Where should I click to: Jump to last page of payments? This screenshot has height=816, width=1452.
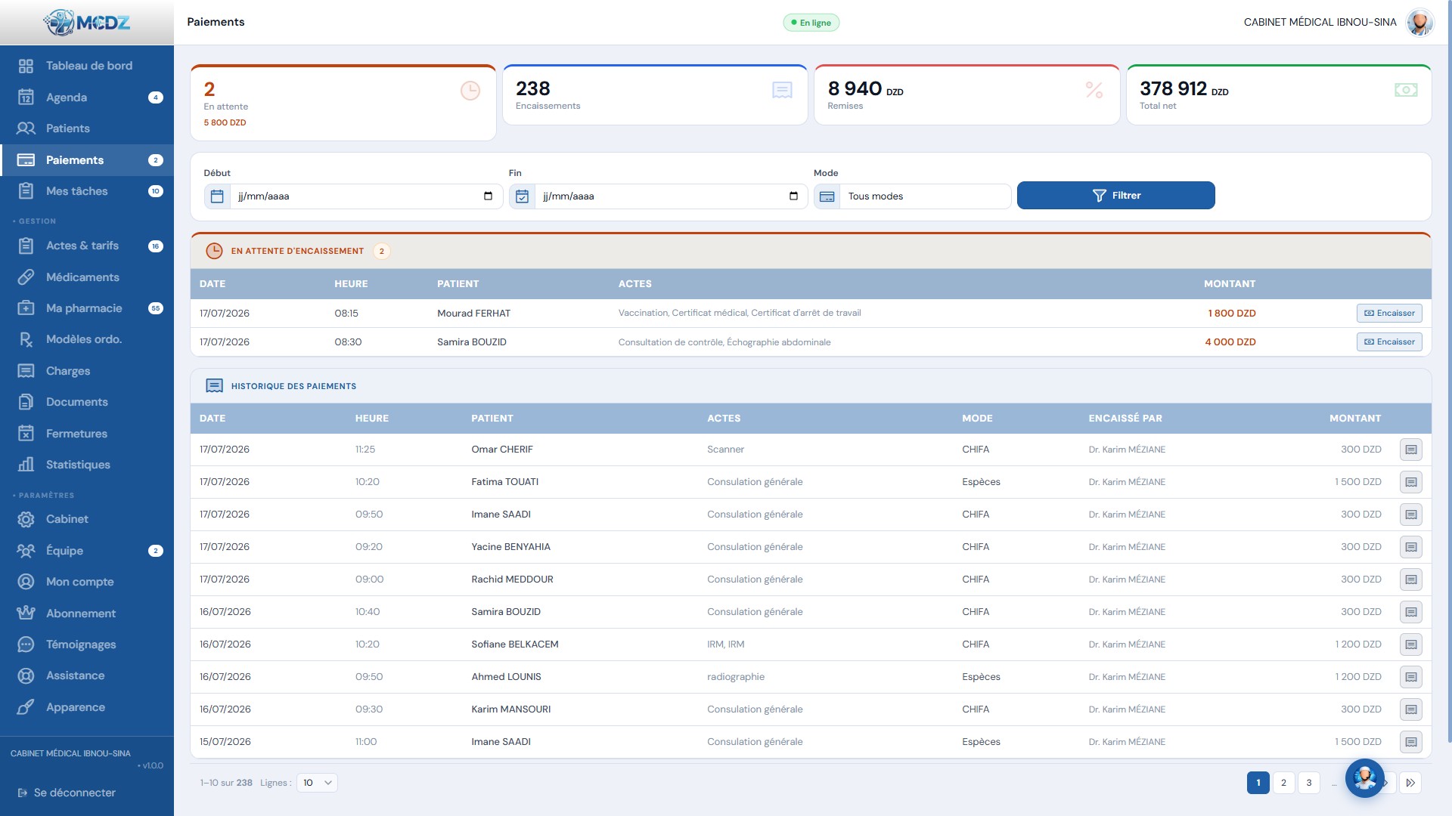coord(1410,783)
